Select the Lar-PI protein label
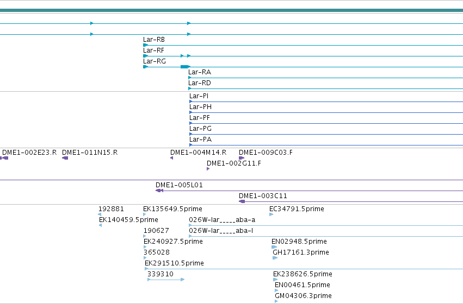Image resolution: width=463 pixels, height=304 pixels. point(199,96)
